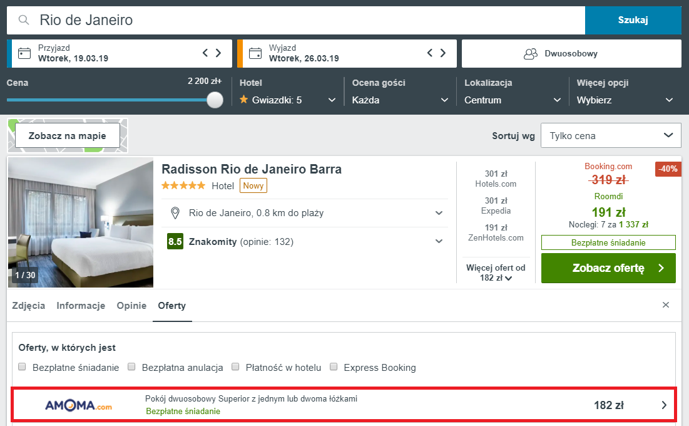Click Zobacz na mapie button
Screen dimensions: 689x426
click(x=67, y=135)
